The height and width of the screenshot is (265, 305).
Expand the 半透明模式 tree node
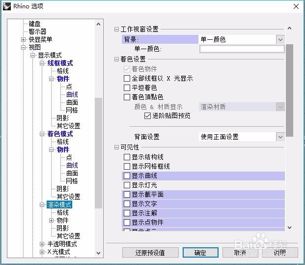42,244
